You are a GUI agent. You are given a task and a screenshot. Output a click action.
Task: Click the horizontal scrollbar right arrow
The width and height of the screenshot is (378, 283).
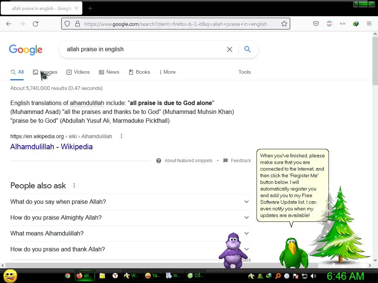click(370, 265)
